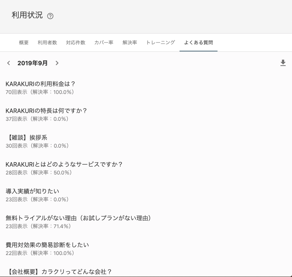Click KARAKURIとはどのようなサービスですか？

click(x=64, y=164)
